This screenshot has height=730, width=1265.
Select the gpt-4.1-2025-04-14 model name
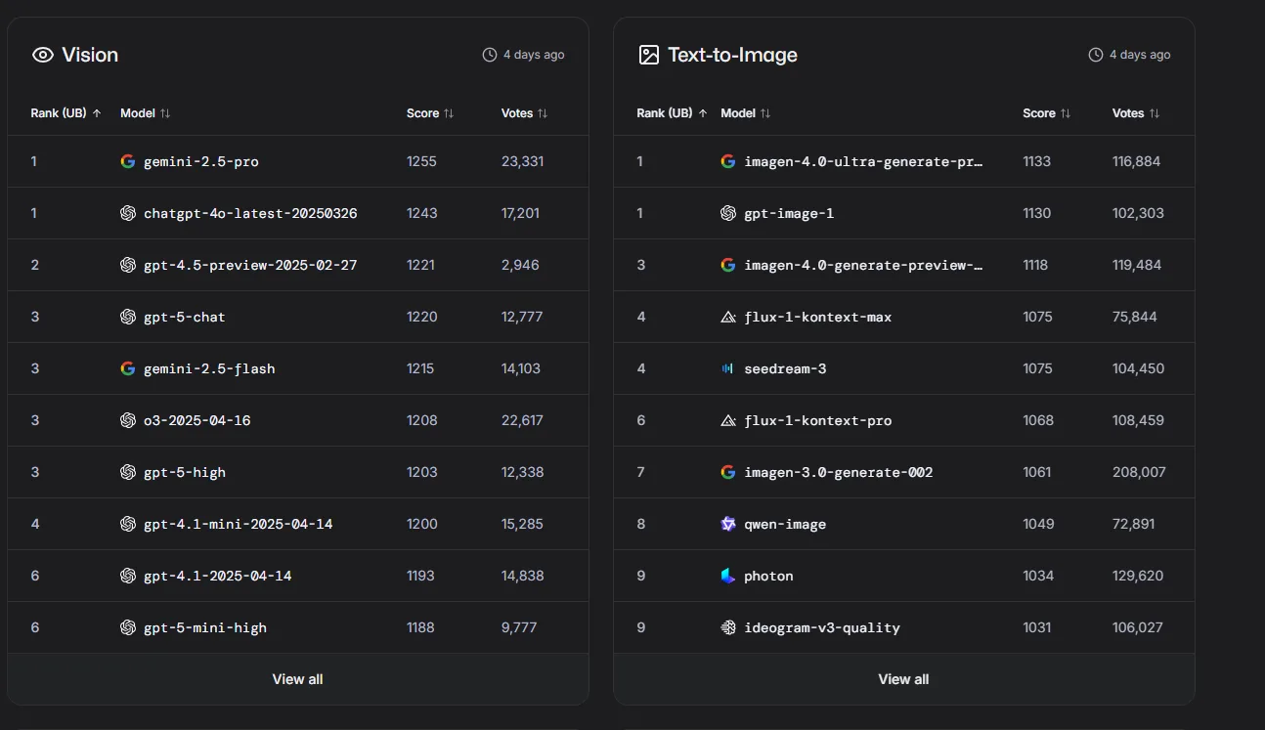tap(218, 576)
